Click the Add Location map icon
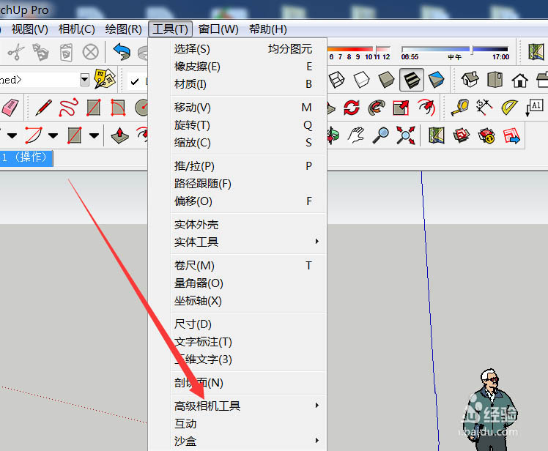 437,135
